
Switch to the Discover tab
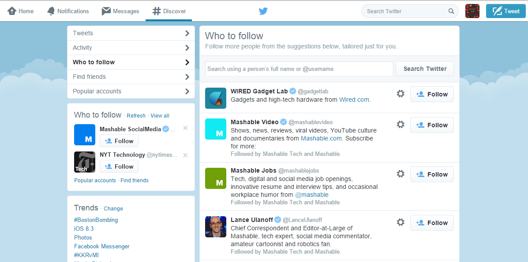(x=169, y=11)
